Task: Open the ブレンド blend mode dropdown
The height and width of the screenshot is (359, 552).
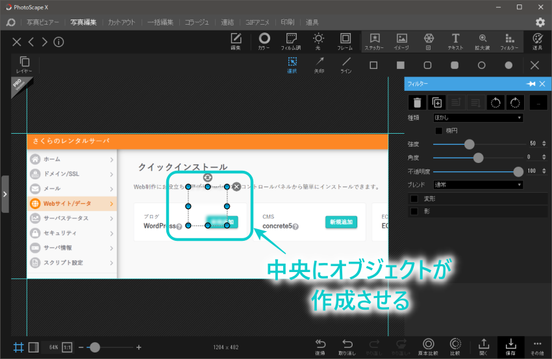Action: click(478, 185)
